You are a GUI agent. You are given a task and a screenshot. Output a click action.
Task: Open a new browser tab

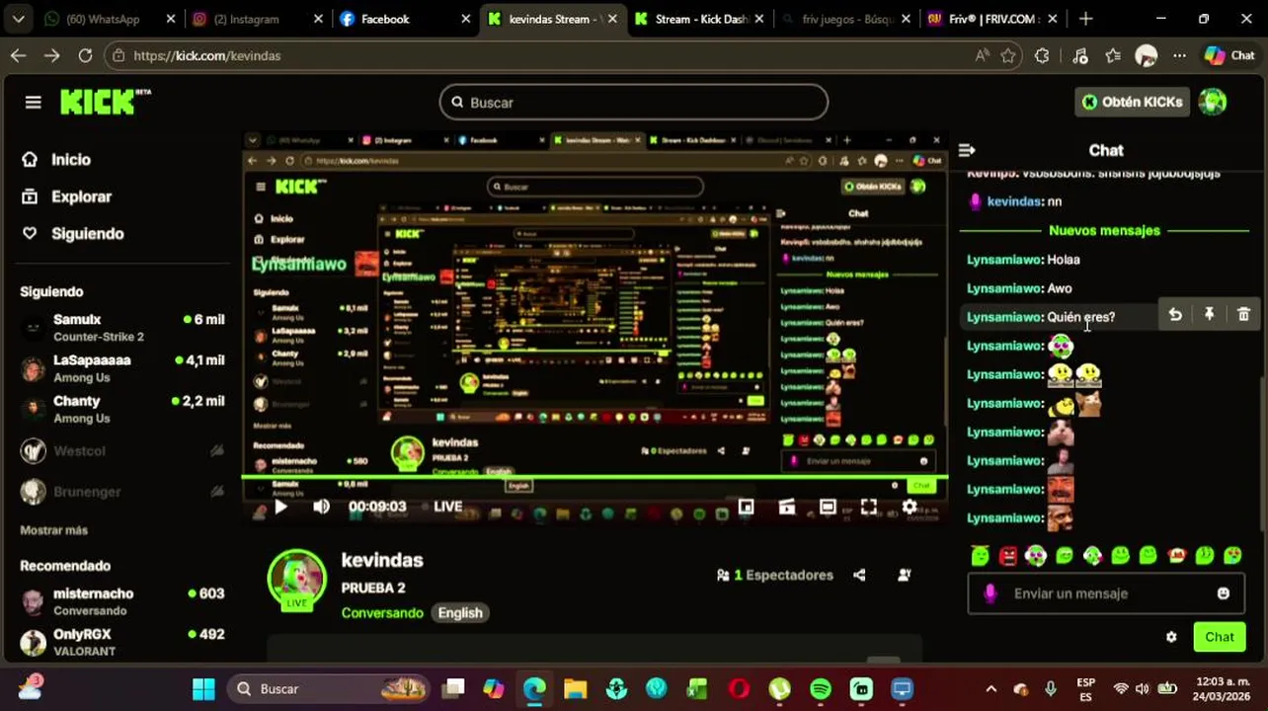[1085, 19]
